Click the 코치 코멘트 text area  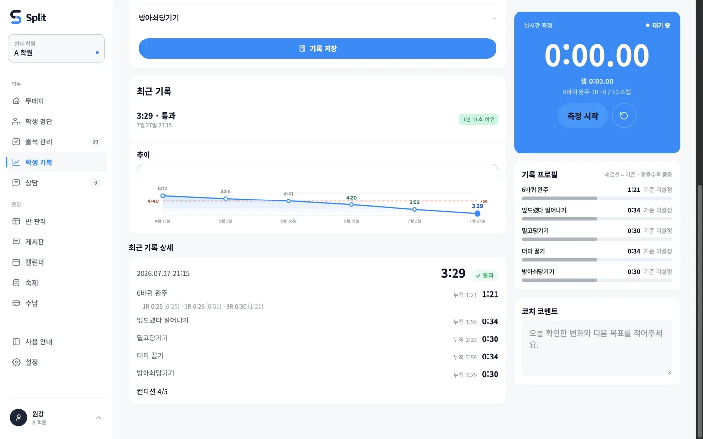point(597,348)
